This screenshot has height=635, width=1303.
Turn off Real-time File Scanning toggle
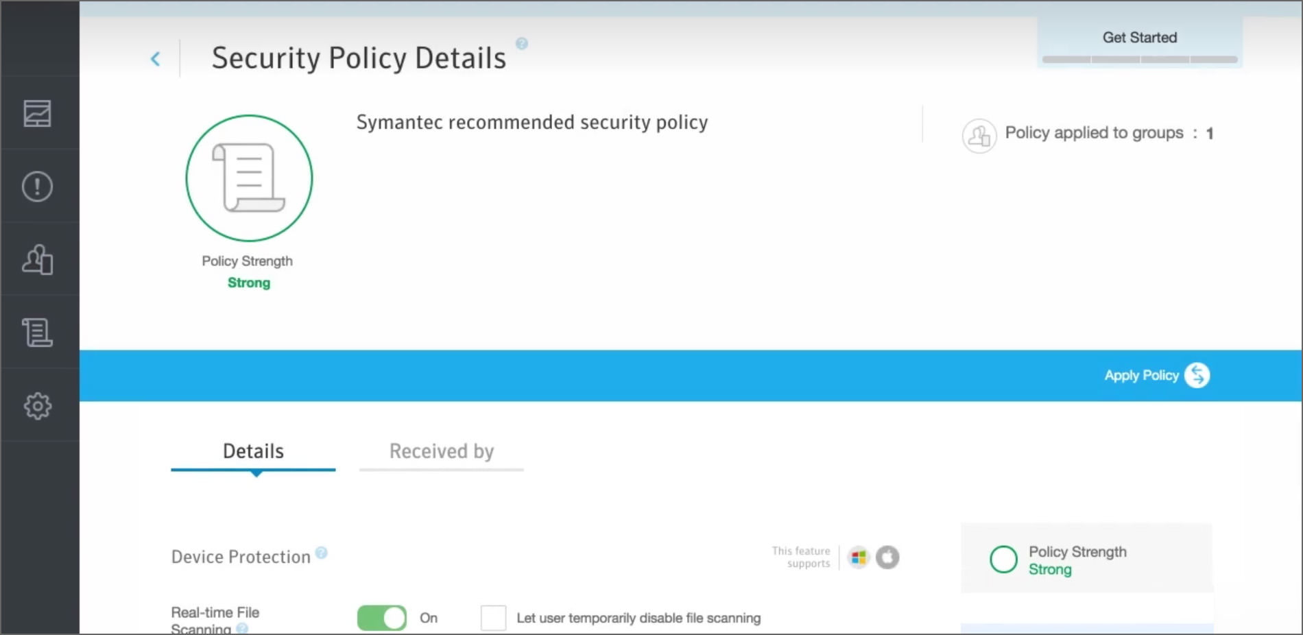click(382, 618)
